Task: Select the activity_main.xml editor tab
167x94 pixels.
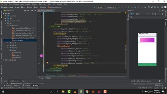Action: 46,10
